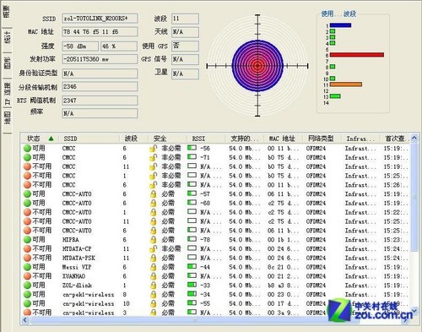
Task: Click the signal strength icon in HIPRA row
Action: pos(192,239)
